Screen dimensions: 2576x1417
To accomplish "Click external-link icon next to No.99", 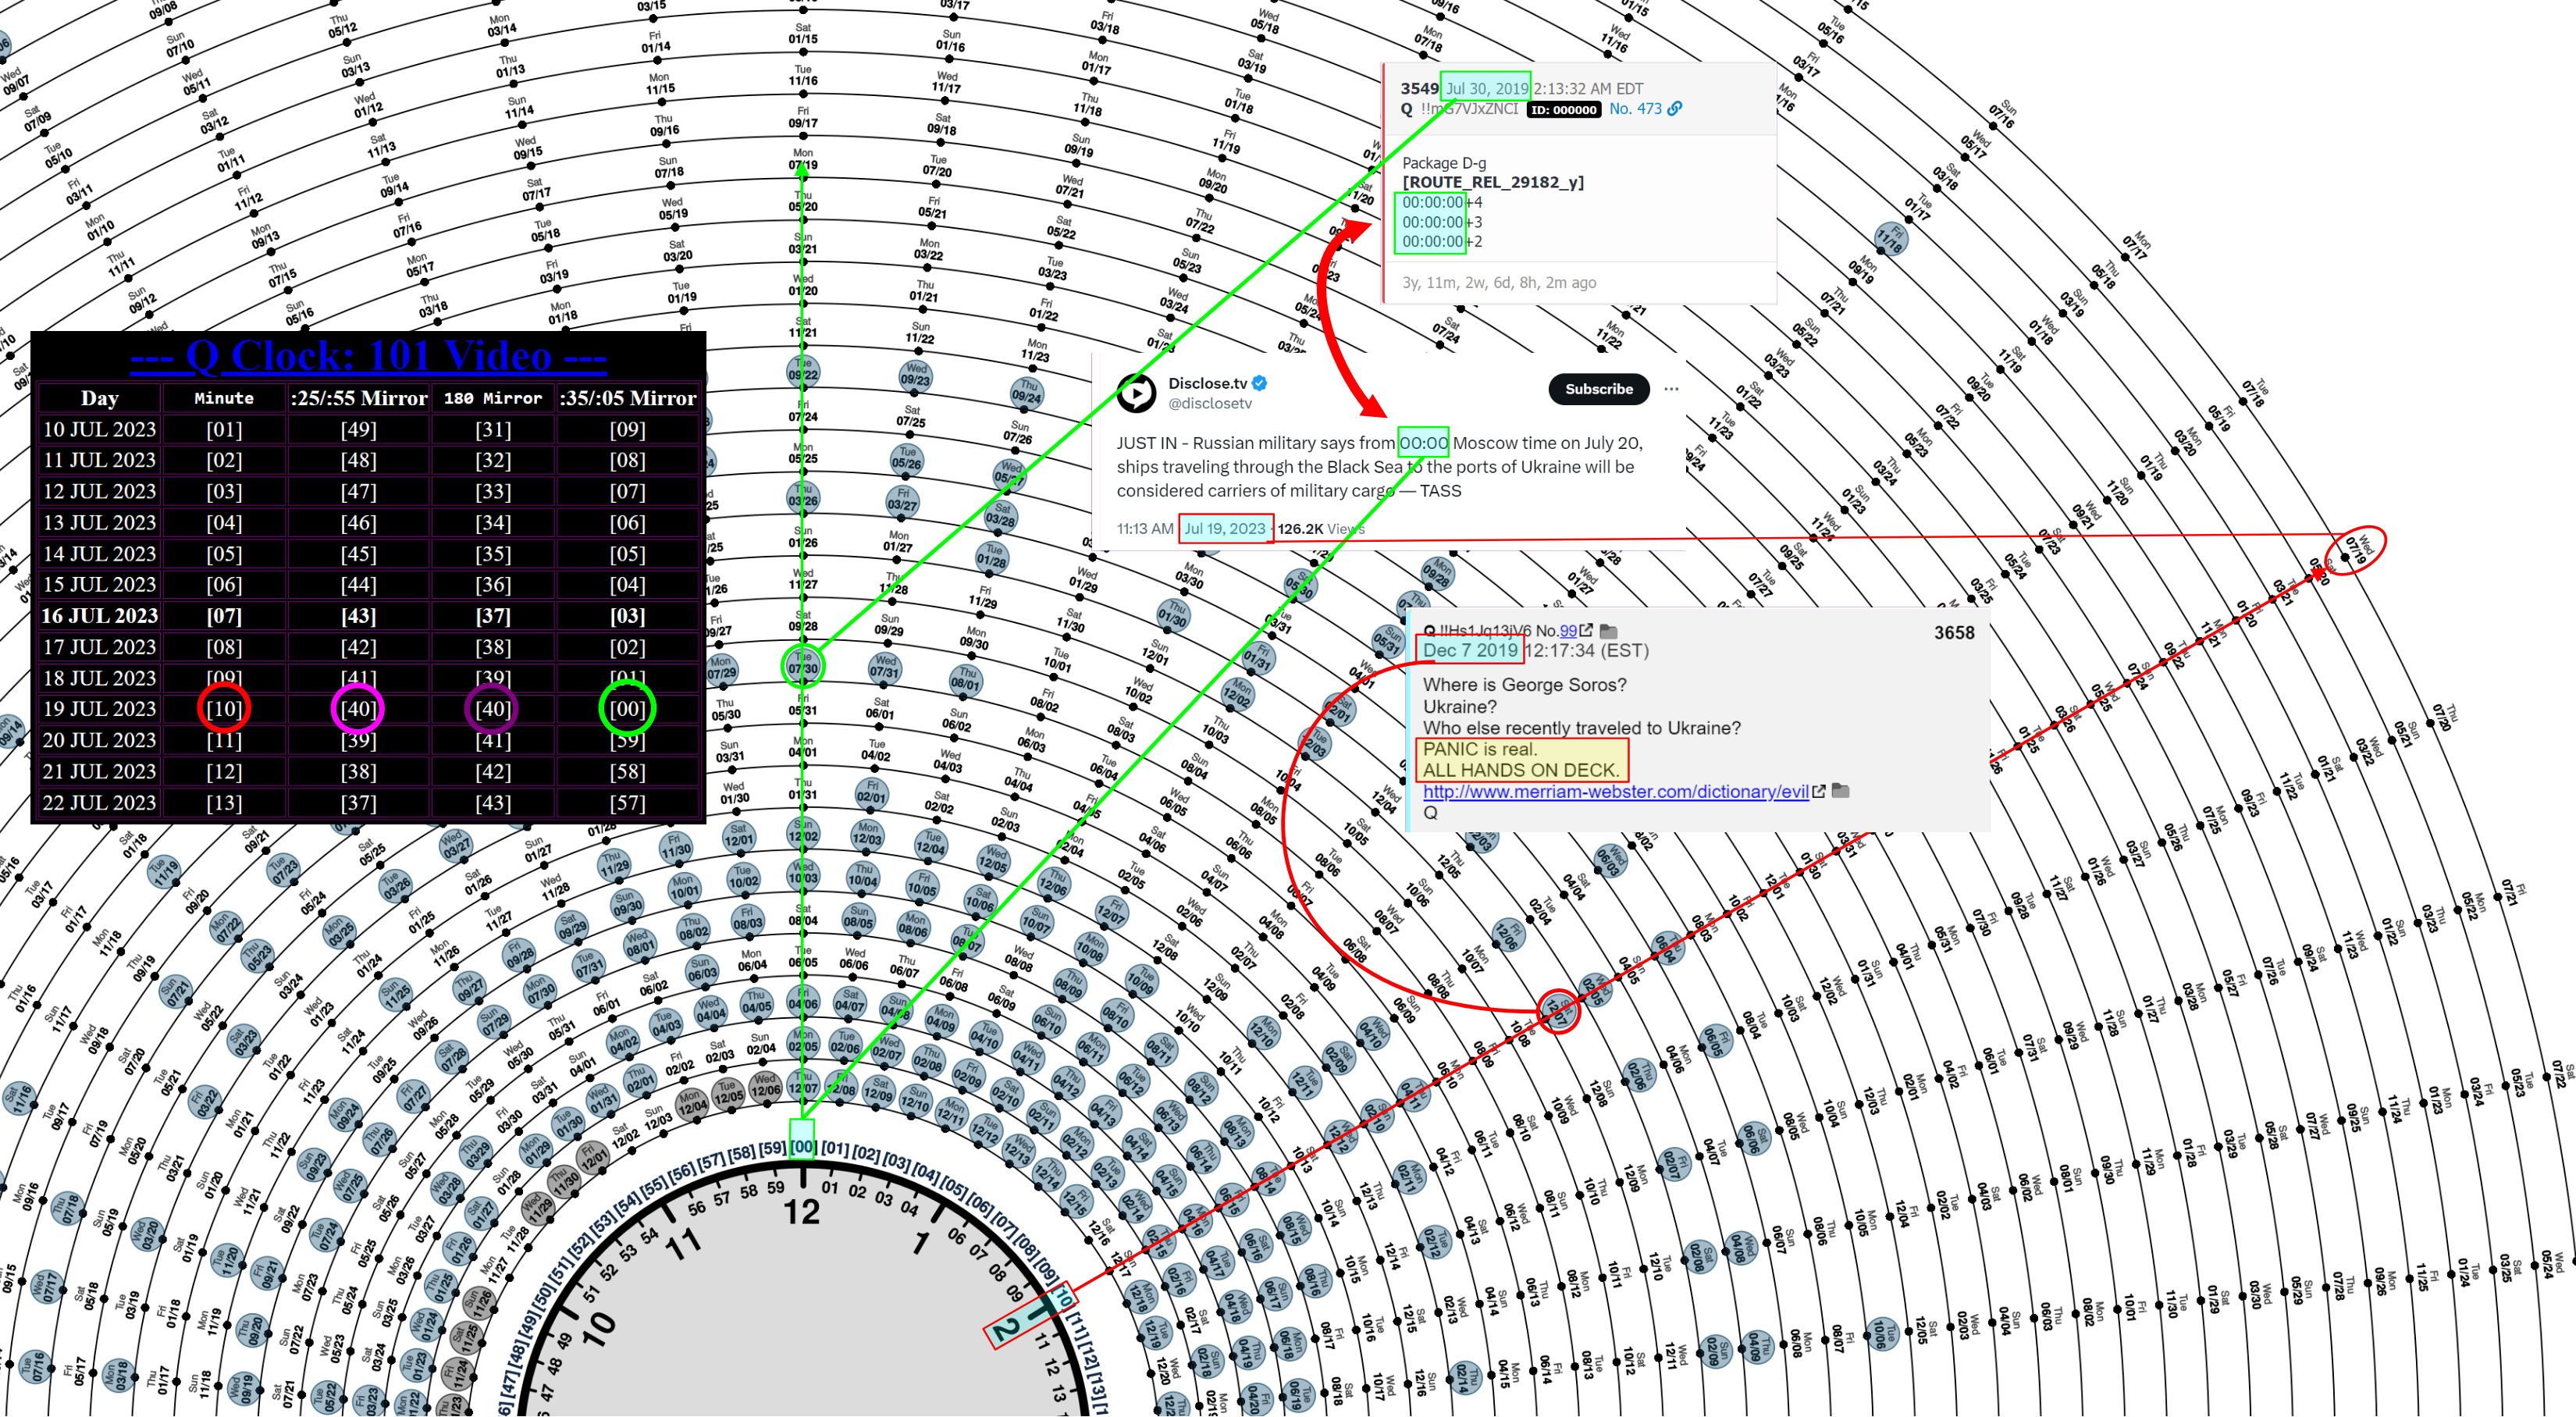I will [x=1586, y=631].
